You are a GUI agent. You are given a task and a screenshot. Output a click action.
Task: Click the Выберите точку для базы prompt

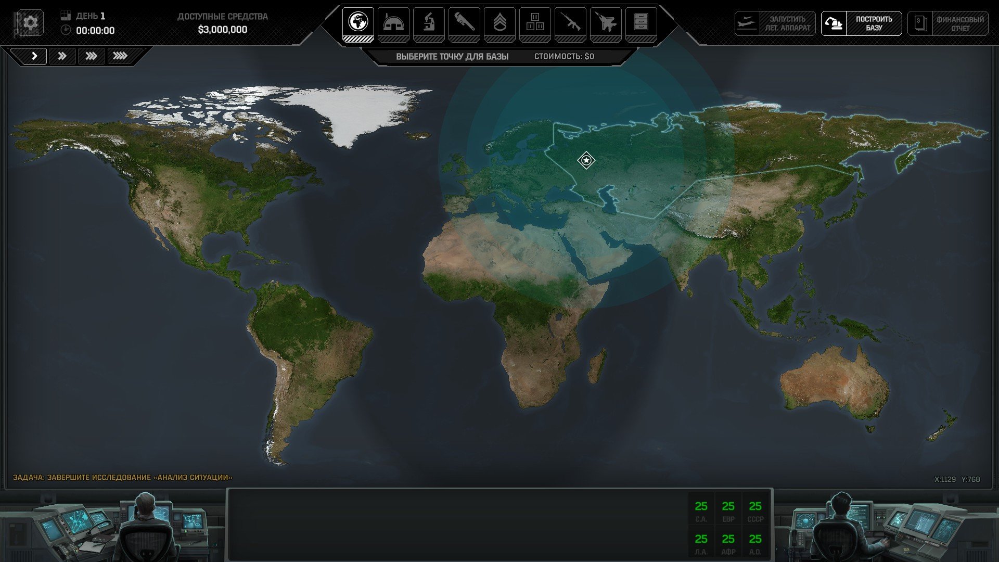452,56
